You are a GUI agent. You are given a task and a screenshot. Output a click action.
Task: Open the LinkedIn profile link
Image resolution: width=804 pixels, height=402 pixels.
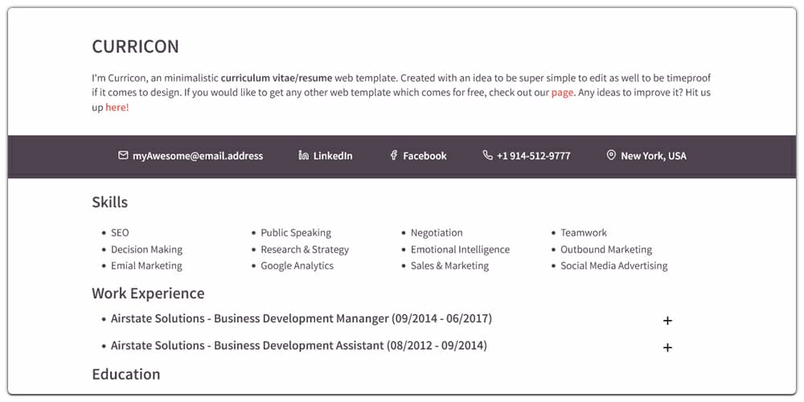[333, 156]
